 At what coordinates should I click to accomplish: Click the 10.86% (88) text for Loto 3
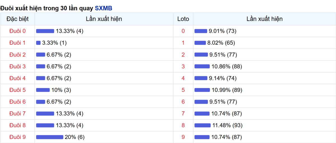[x=227, y=66]
